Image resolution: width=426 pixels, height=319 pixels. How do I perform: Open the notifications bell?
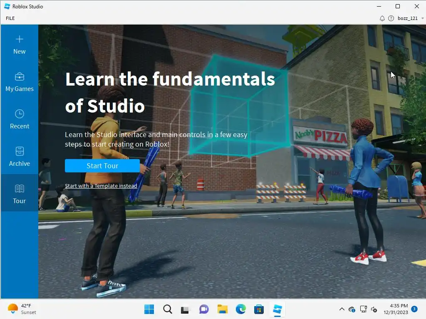tap(382, 18)
